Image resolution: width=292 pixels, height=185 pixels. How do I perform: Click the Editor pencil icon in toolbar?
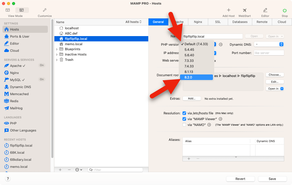[265, 10]
